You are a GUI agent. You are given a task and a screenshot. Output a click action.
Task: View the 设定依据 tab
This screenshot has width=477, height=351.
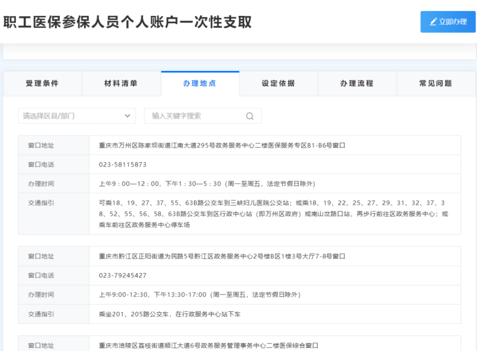tap(278, 83)
